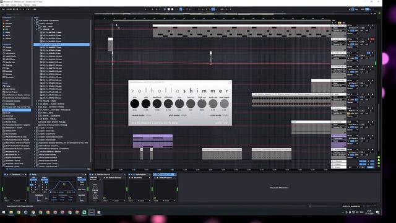The image size is (396, 223).
Task: Select Packs under Places
Action: click(7, 86)
